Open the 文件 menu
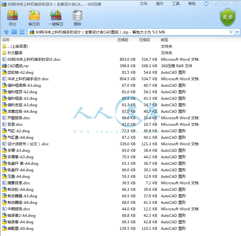This screenshot has height=236, width=241. (x=143, y=3)
